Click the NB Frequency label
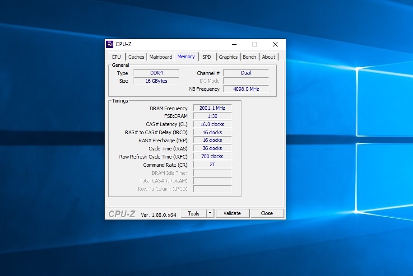This screenshot has height=276, width=413. pyautogui.click(x=204, y=89)
